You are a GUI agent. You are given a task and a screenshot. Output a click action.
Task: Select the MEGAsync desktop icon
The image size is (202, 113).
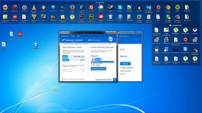15,18
